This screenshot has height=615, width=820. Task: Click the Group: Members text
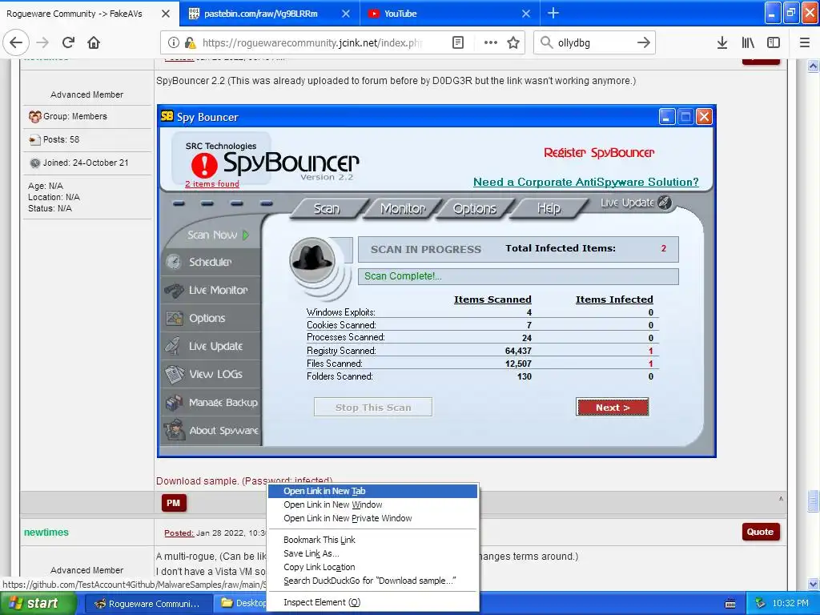point(75,116)
